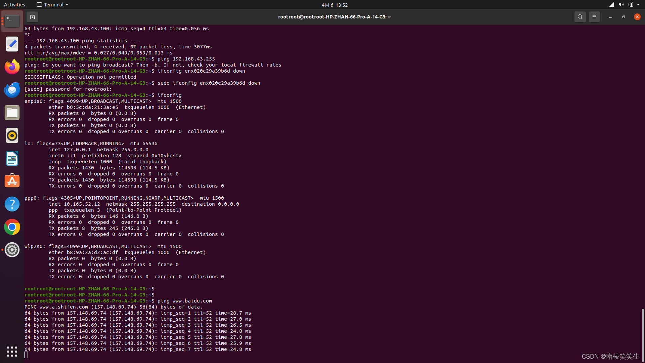Click the battery icon in top bar
Viewport: 645px width, 363px height.
tap(631, 5)
